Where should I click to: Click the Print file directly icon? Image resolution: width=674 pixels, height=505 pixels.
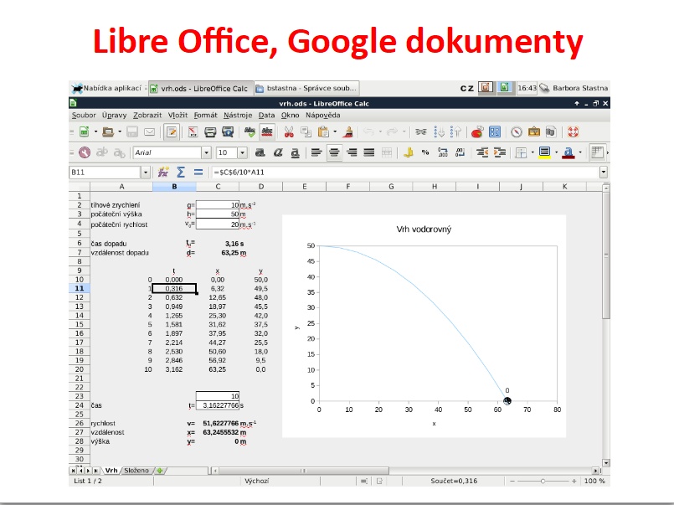210,132
